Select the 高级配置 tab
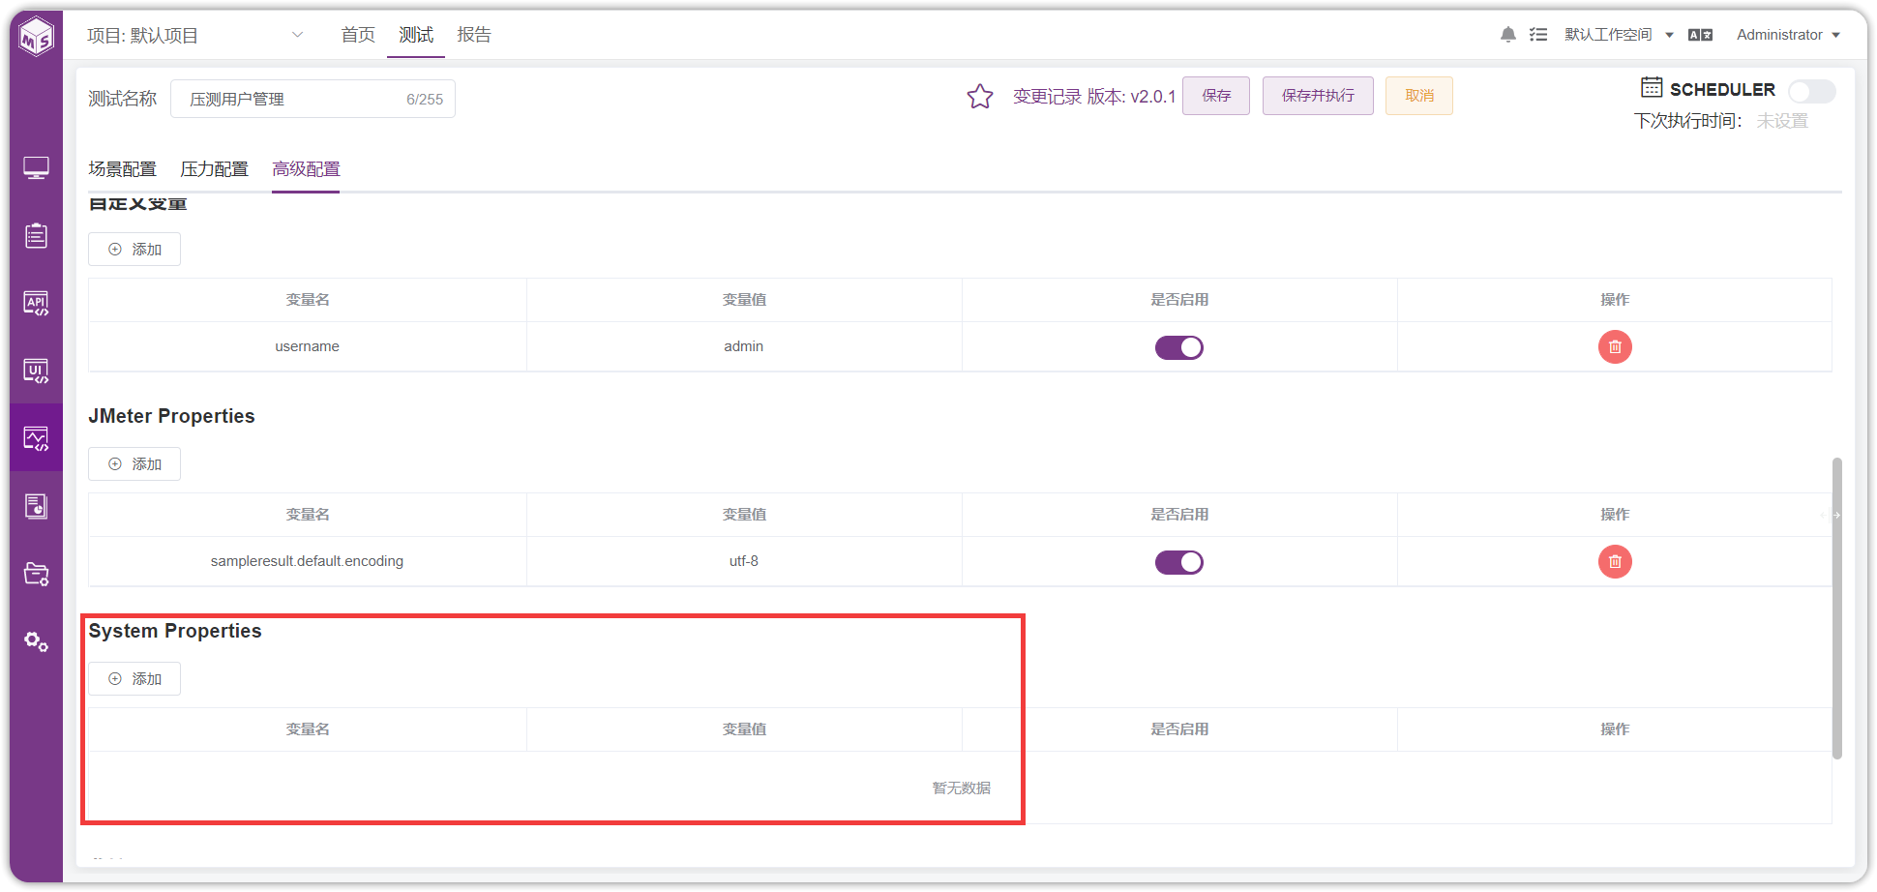The height and width of the screenshot is (892, 1877). click(x=306, y=169)
